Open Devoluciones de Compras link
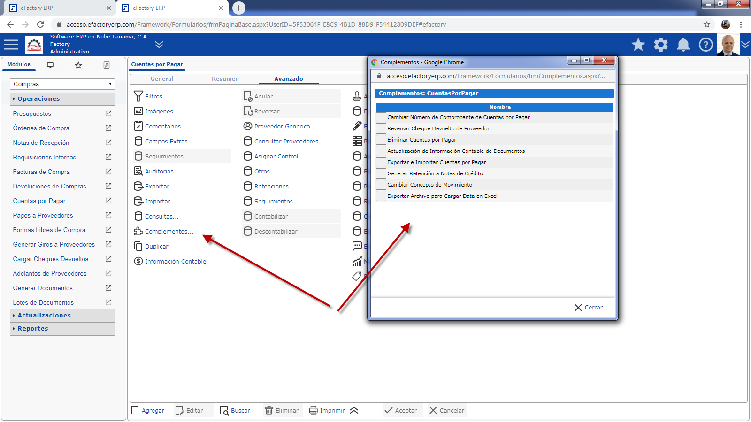This screenshot has width=751, height=422. click(x=49, y=186)
